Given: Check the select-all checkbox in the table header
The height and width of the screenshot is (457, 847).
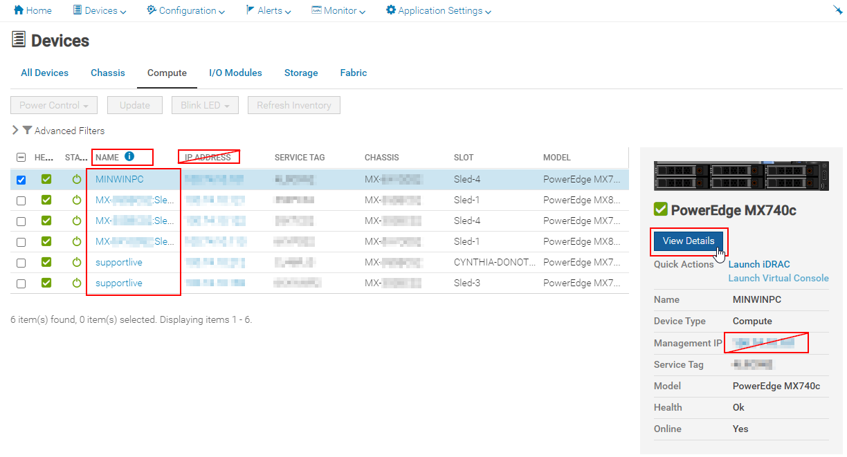Looking at the screenshot, I should [x=21, y=157].
